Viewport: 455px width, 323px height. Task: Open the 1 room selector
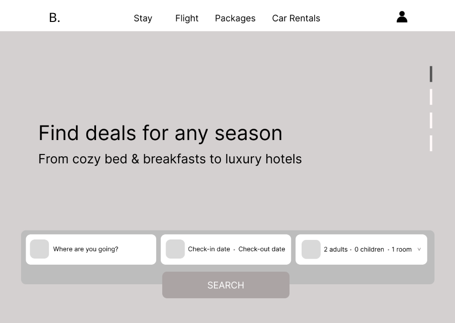[401, 250]
